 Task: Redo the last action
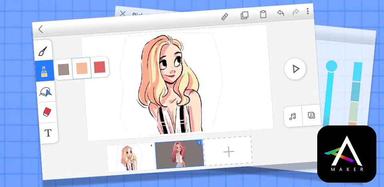click(x=296, y=12)
